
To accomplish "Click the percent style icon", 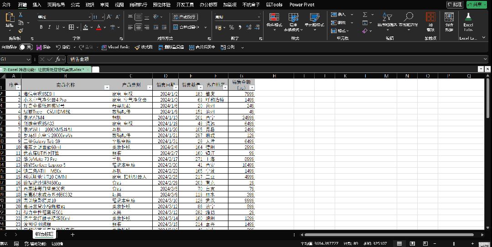I will 232,28.
